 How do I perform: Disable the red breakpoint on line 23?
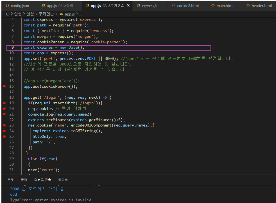click(4, 125)
